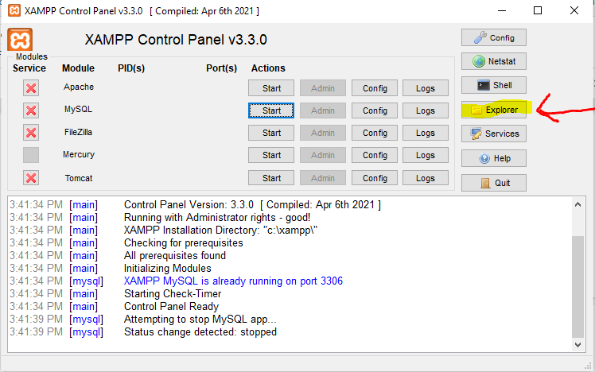Click log line 'XAMPP Installation Directory'

pos(220,231)
